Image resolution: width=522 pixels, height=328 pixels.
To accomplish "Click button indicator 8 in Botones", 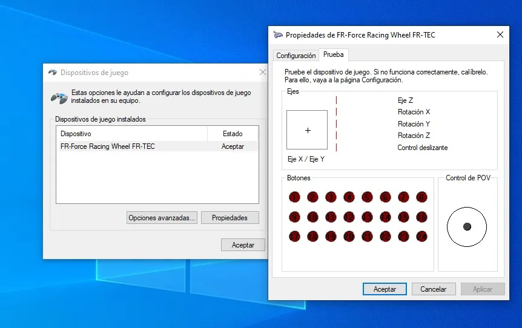I will coord(422,197).
